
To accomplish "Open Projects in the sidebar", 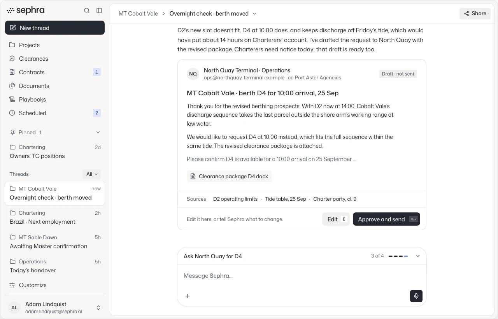I will point(55,45).
